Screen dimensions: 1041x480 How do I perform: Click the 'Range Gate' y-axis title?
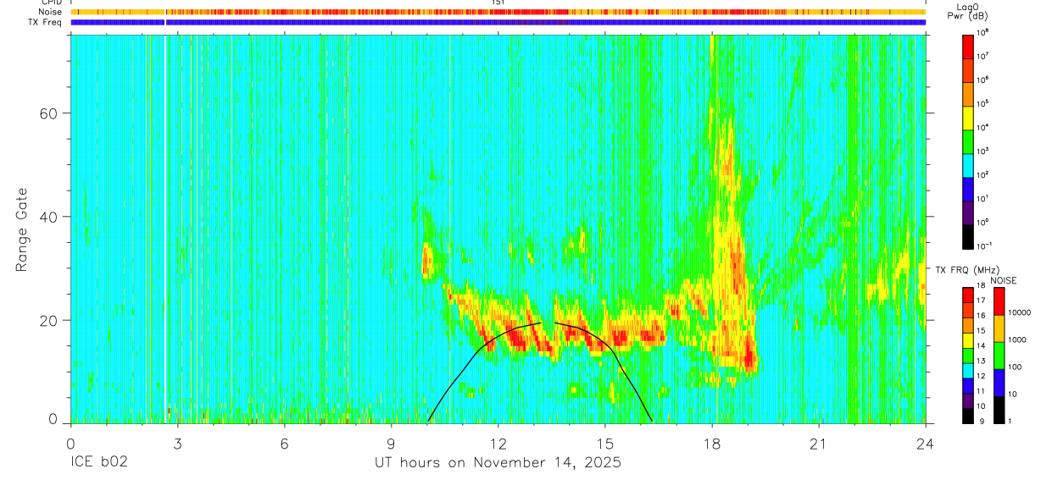pos(21,229)
